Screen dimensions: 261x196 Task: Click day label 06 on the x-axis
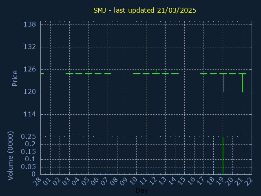(x=95, y=181)
